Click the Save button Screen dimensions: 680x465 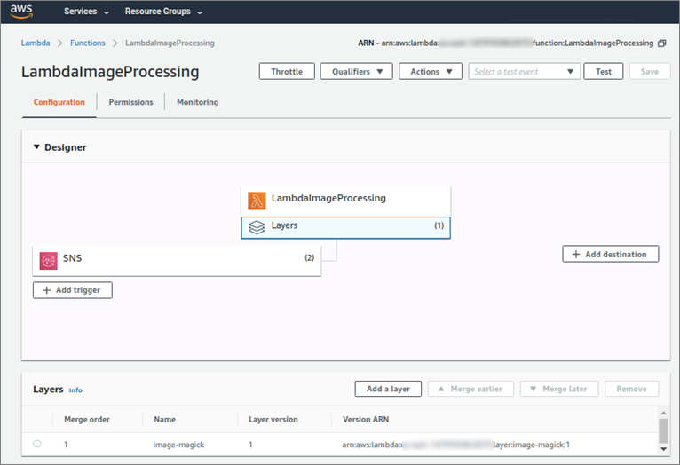(650, 72)
